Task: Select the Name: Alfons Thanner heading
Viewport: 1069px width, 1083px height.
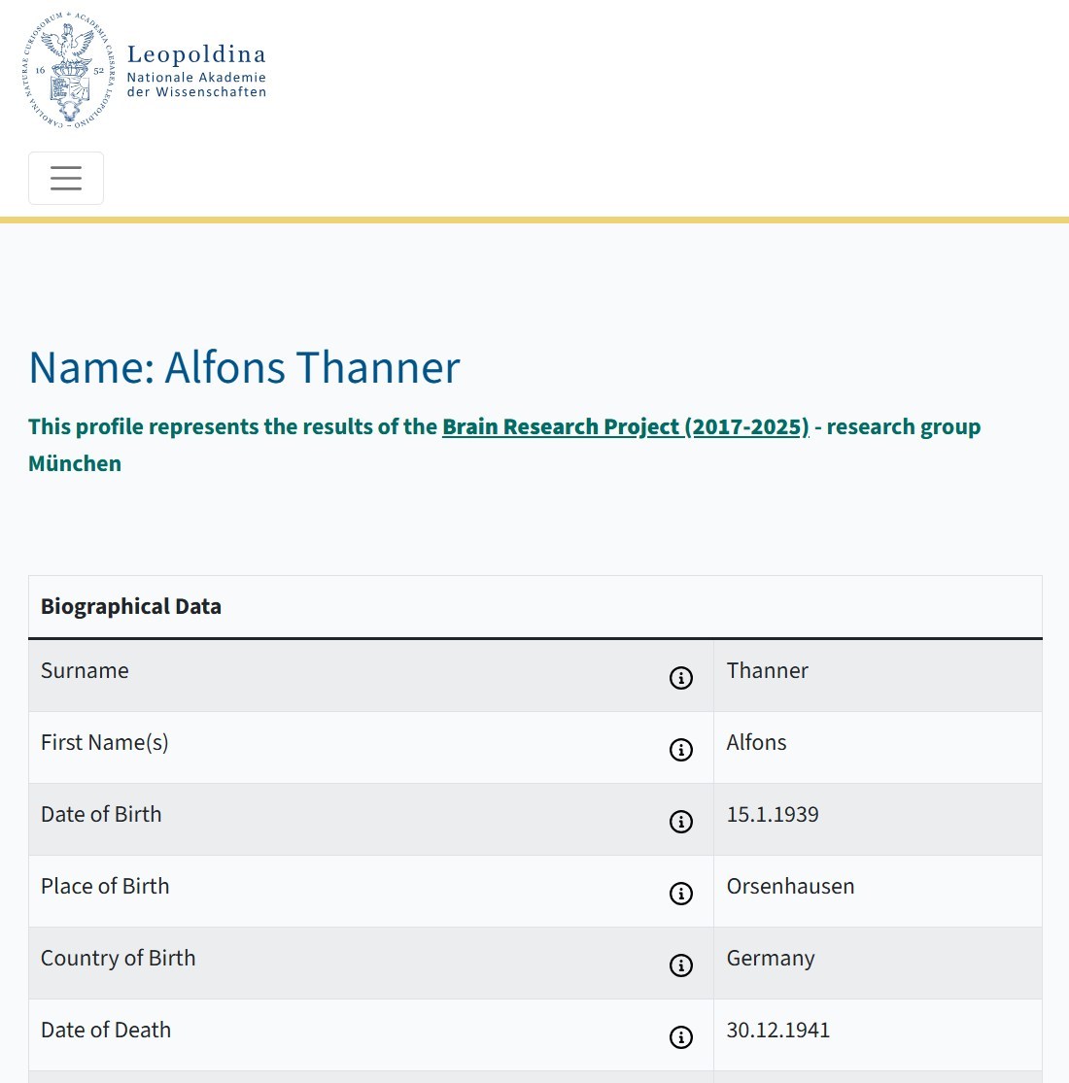Action: tap(244, 367)
